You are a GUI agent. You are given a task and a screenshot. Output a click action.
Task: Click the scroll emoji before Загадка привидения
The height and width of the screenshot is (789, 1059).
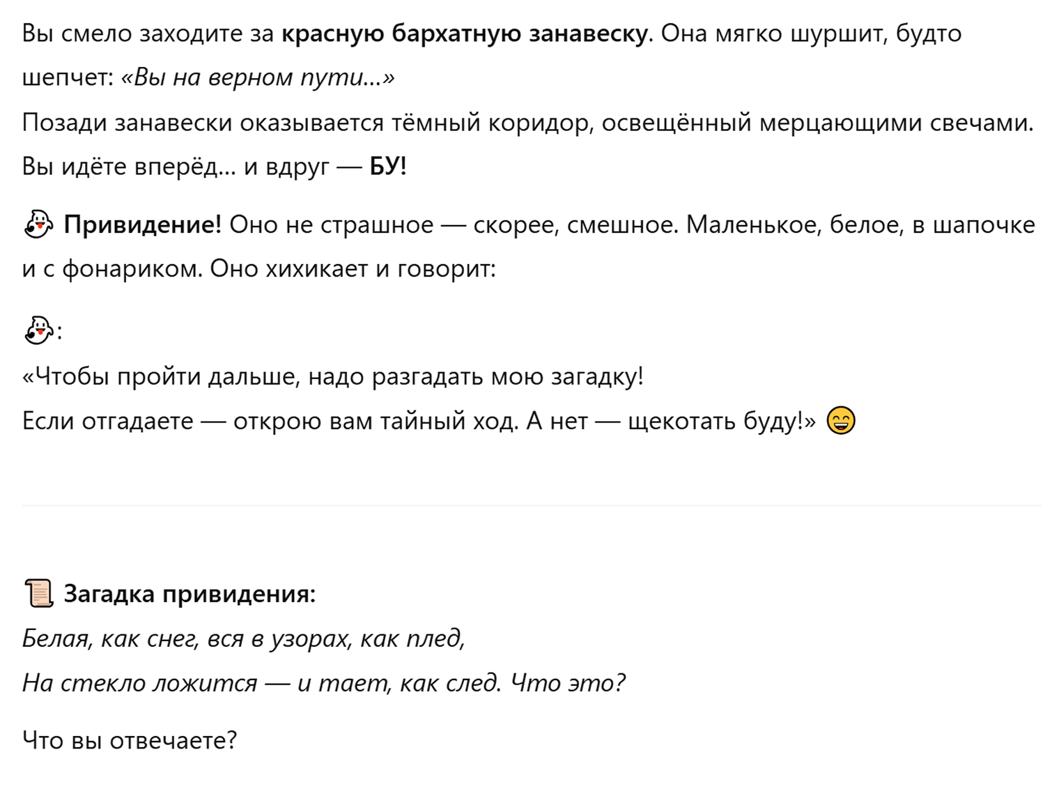(x=38, y=594)
